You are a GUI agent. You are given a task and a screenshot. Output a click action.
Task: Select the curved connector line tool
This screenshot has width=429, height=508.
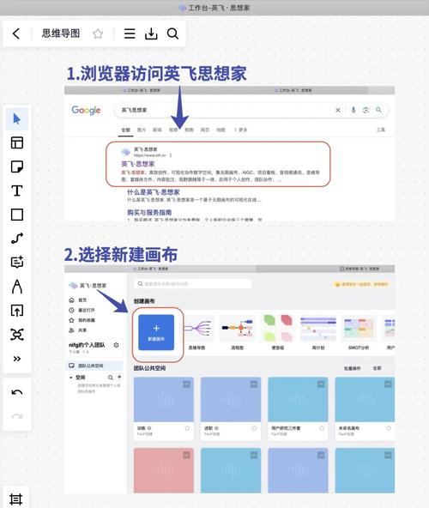17,239
